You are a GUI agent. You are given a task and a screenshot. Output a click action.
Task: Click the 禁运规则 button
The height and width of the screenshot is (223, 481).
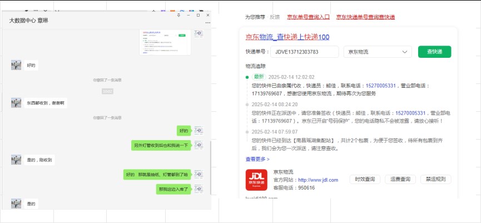point(435,180)
